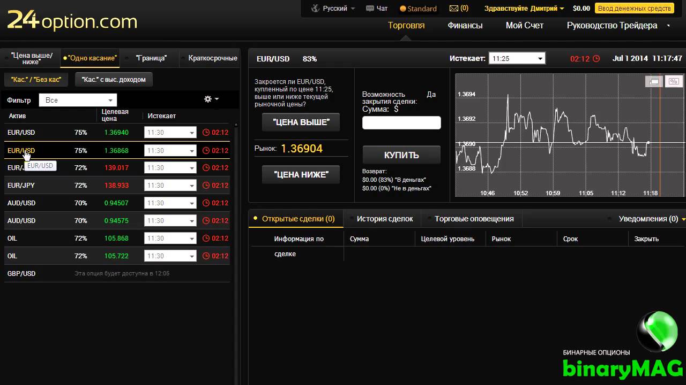Click the red clock icon in the header
686x385 pixels.
[x=596, y=58]
